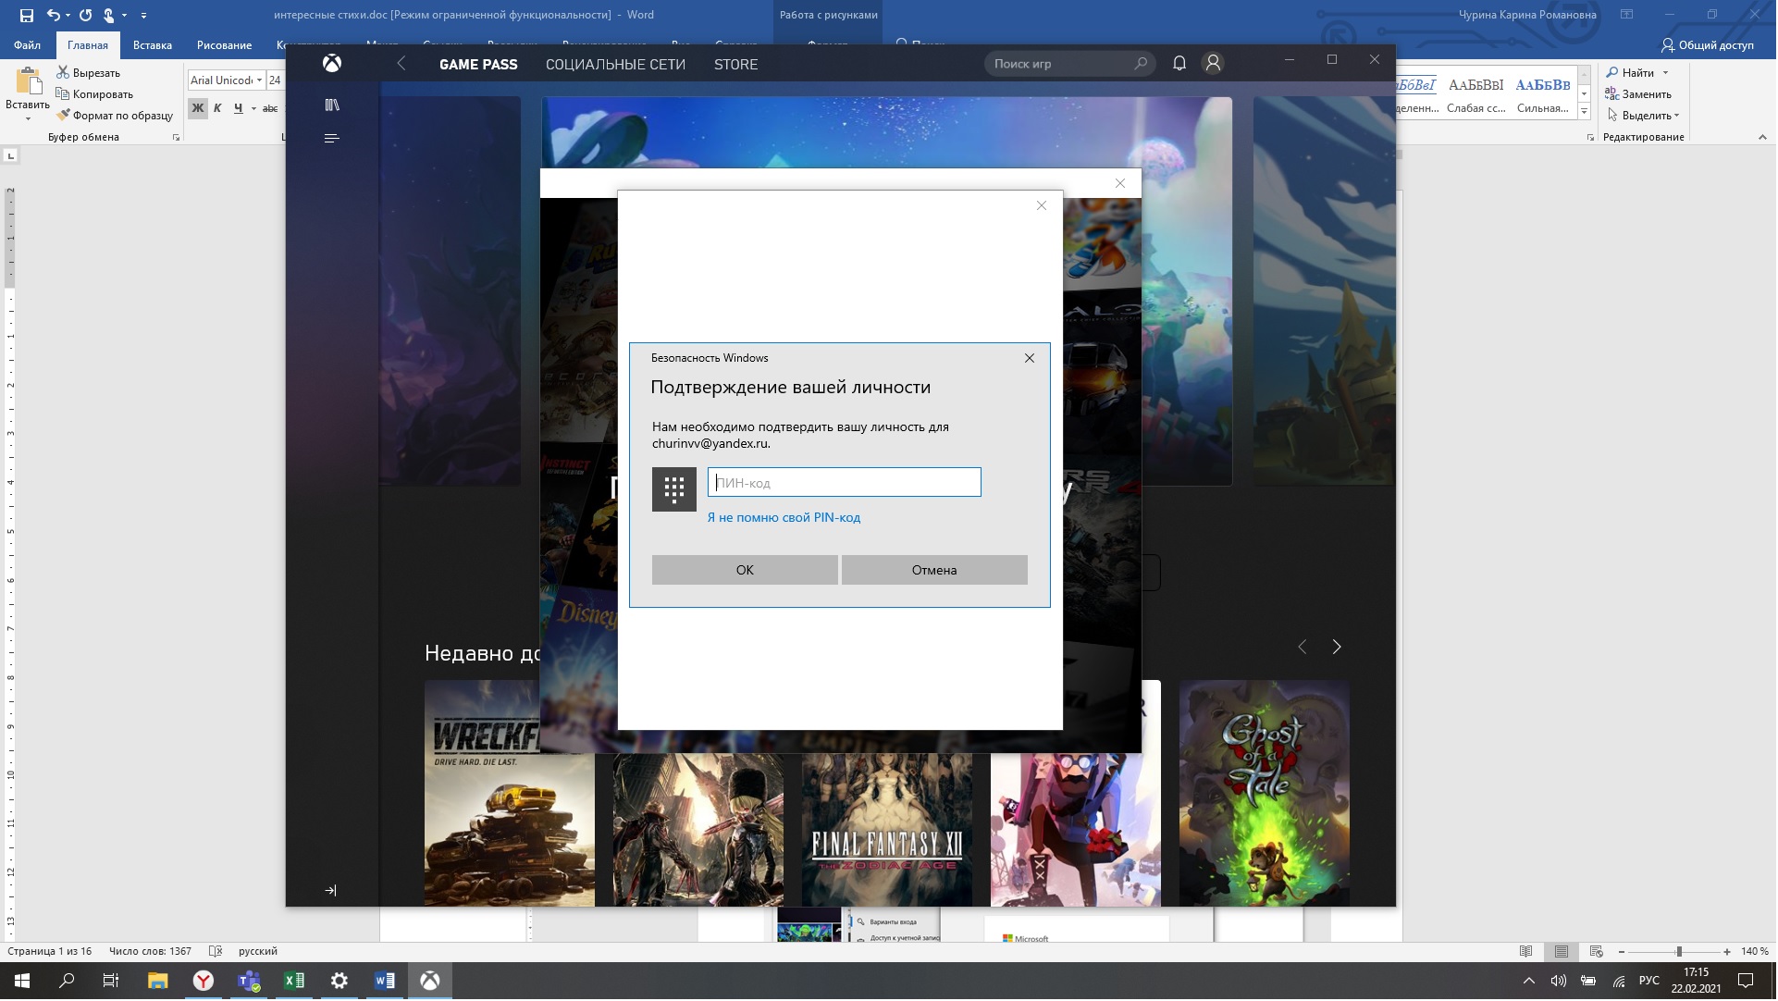Click Общий доступ in Word

(1709, 45)
